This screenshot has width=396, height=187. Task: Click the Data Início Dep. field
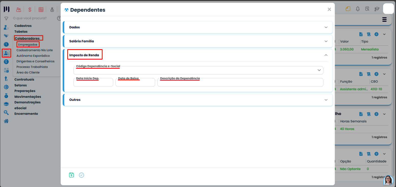coord(93,82)
